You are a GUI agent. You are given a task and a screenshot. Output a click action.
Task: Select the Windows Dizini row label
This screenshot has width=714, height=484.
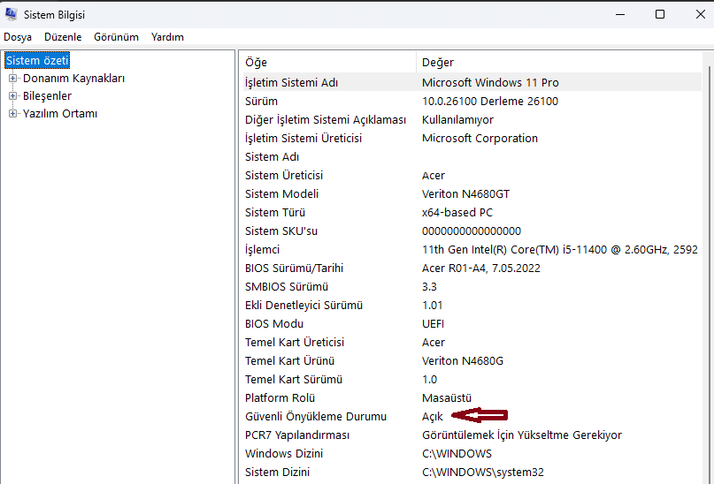(x=284, y=454)
